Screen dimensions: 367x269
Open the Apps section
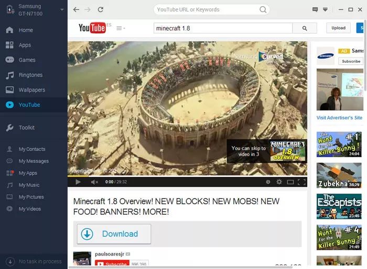tap(34, 45)
